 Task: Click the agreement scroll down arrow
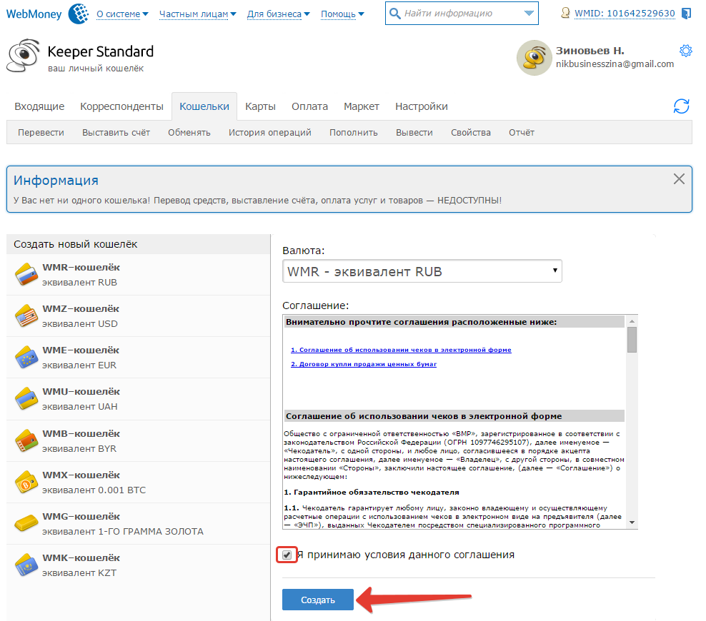(x=632, y=522)
